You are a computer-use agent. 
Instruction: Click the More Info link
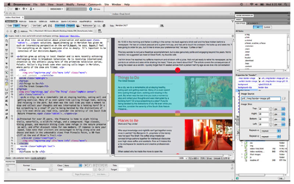pyautogui.click(x=75, y=36)
